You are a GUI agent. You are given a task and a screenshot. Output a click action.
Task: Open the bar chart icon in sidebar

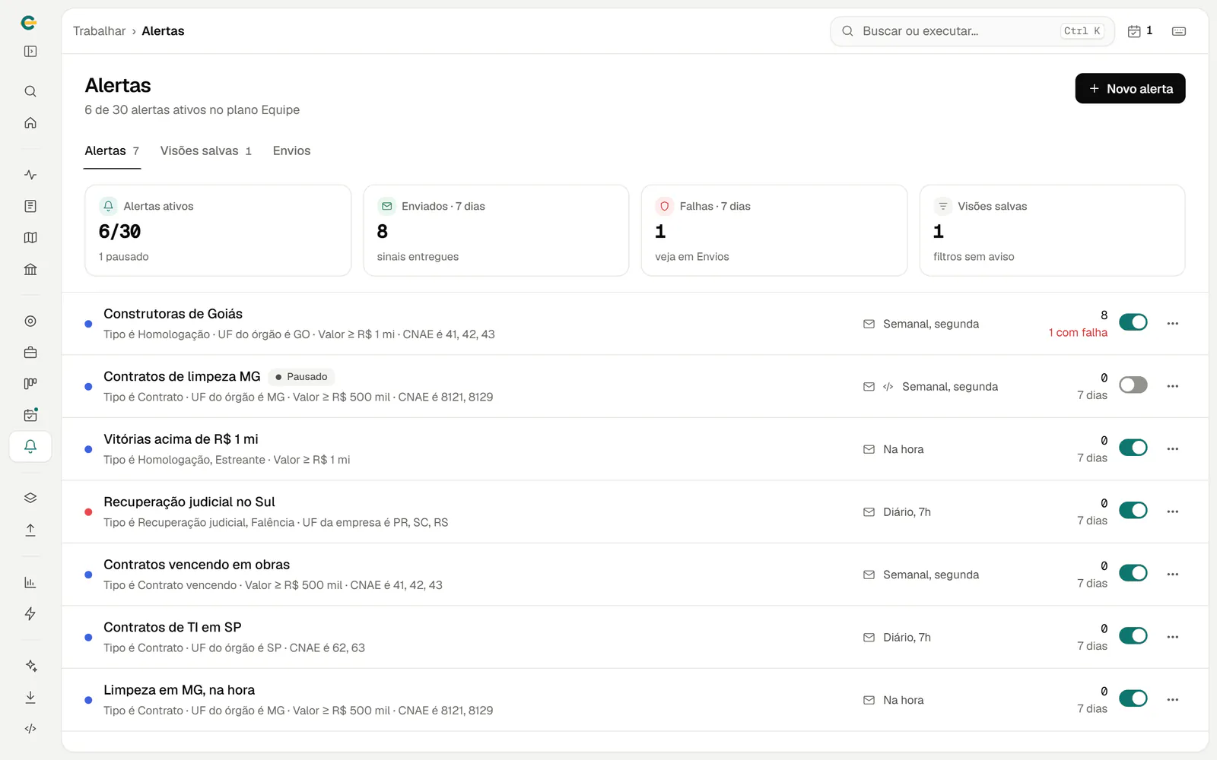tap(30, 582)
